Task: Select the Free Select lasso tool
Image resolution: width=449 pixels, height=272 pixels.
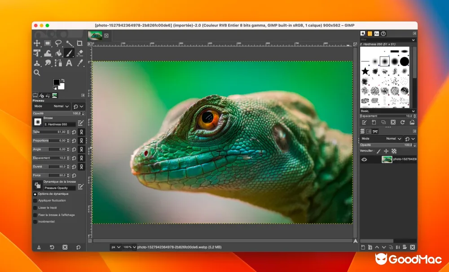Action: (58, 43)
